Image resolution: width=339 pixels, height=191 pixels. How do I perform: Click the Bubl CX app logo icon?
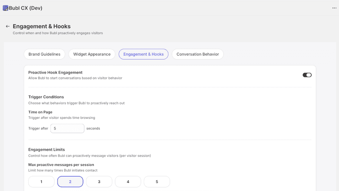[x=5, y=8]
